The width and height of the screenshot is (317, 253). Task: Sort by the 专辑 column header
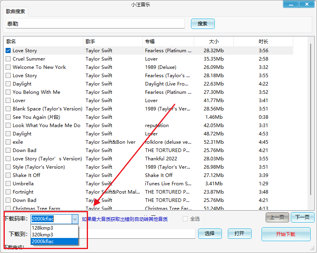[168, 42]
